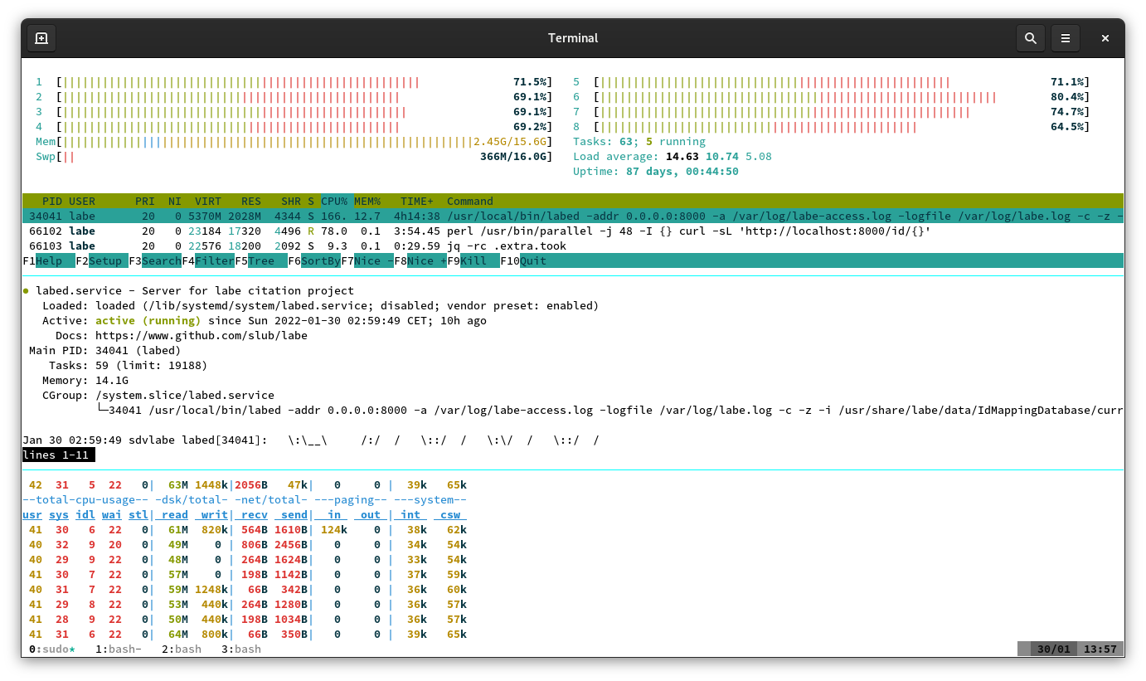Click dstat paging value 124k
This screenshot has height=681, width=1146.
click(x=334, y=530)
